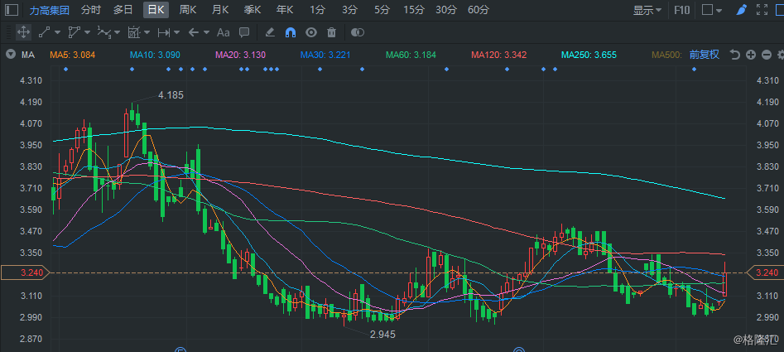The image size is (784, 352).
Task: Open the 显示 display dropdown
Action: (647, 10)
